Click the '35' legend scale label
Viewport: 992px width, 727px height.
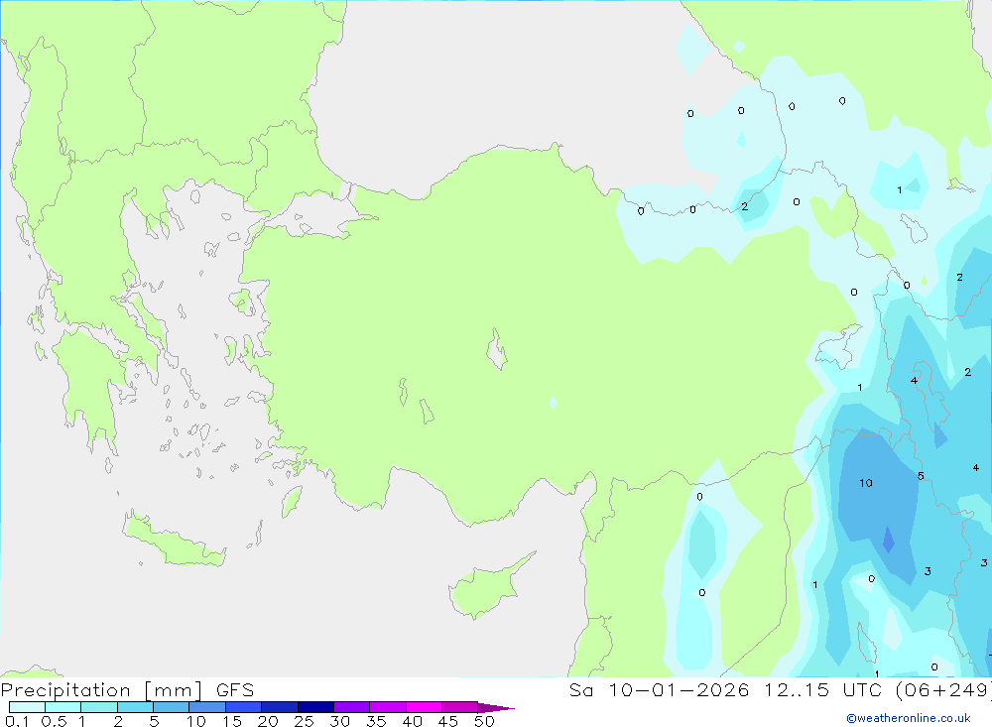pos(376,721)
